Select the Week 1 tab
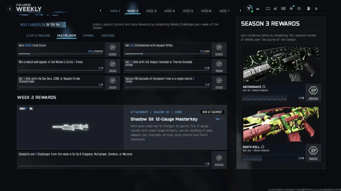This screenshot has height=191, width=341. pyautogui.click(x=115, y=11)
